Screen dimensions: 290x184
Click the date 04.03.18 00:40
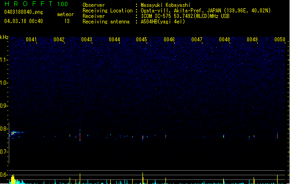(24, 21)
